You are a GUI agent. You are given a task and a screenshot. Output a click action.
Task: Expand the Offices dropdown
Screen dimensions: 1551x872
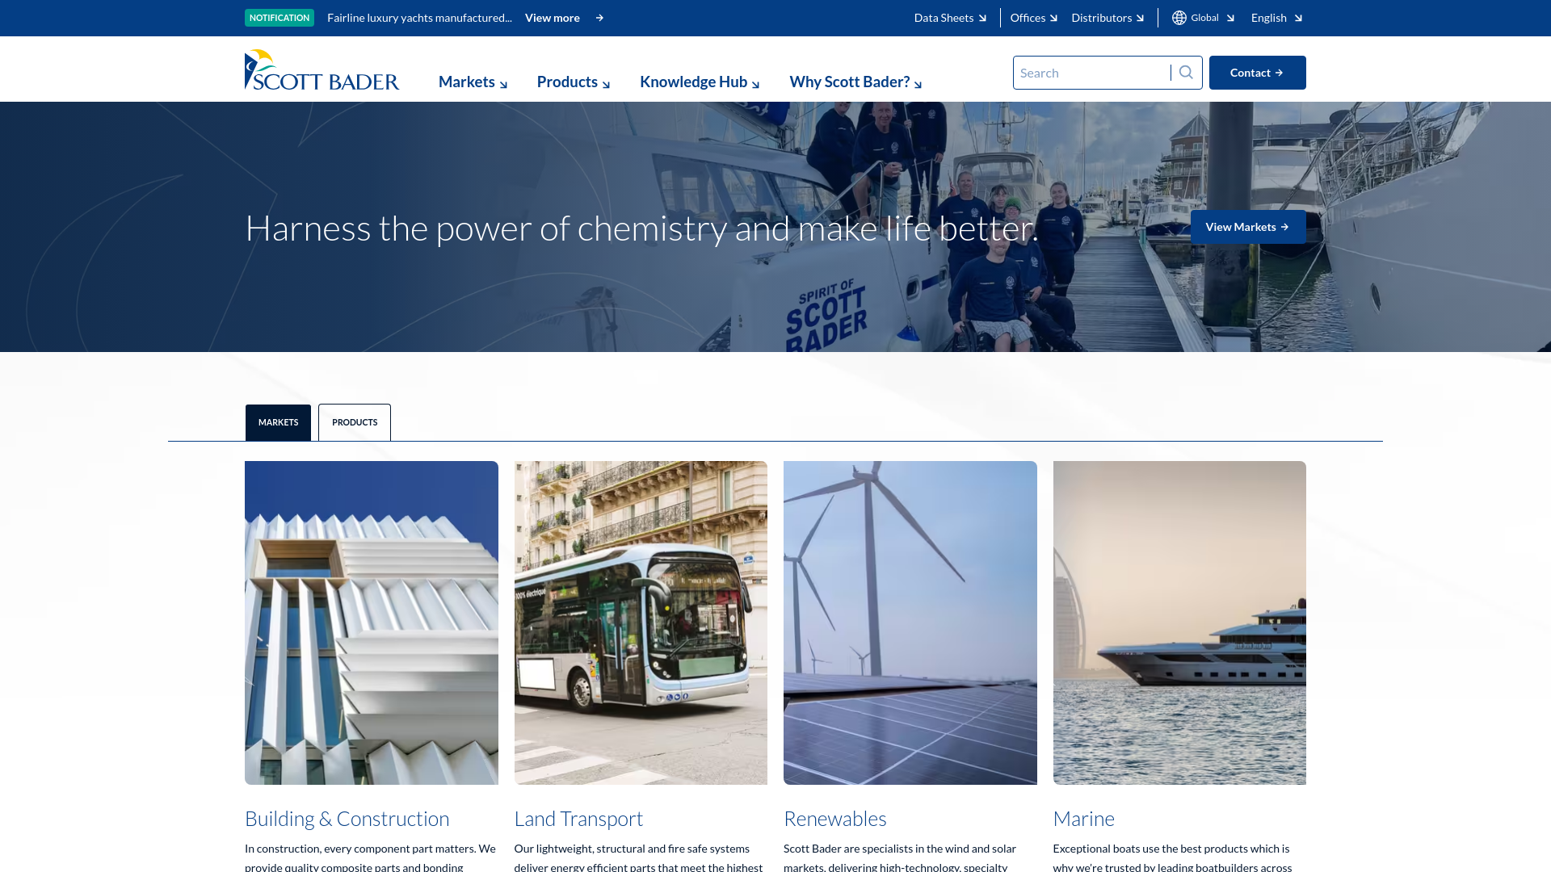pos(1034,18)
